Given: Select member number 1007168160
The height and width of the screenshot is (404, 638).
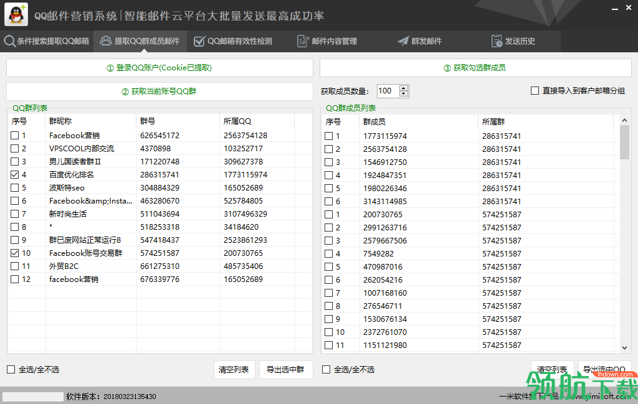Looking at the screenshot, I should (385, 293).
